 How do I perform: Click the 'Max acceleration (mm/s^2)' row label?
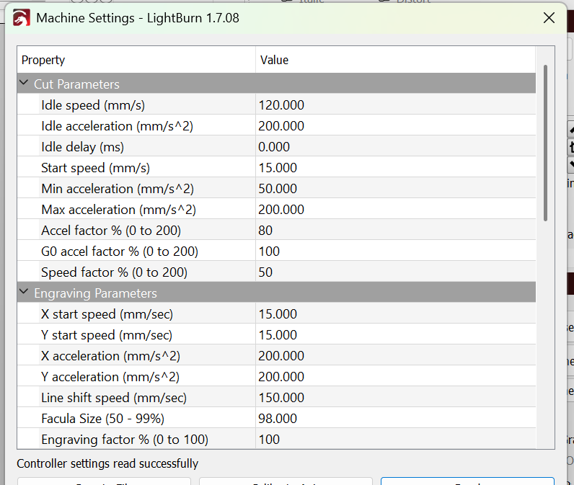[118, 209]
